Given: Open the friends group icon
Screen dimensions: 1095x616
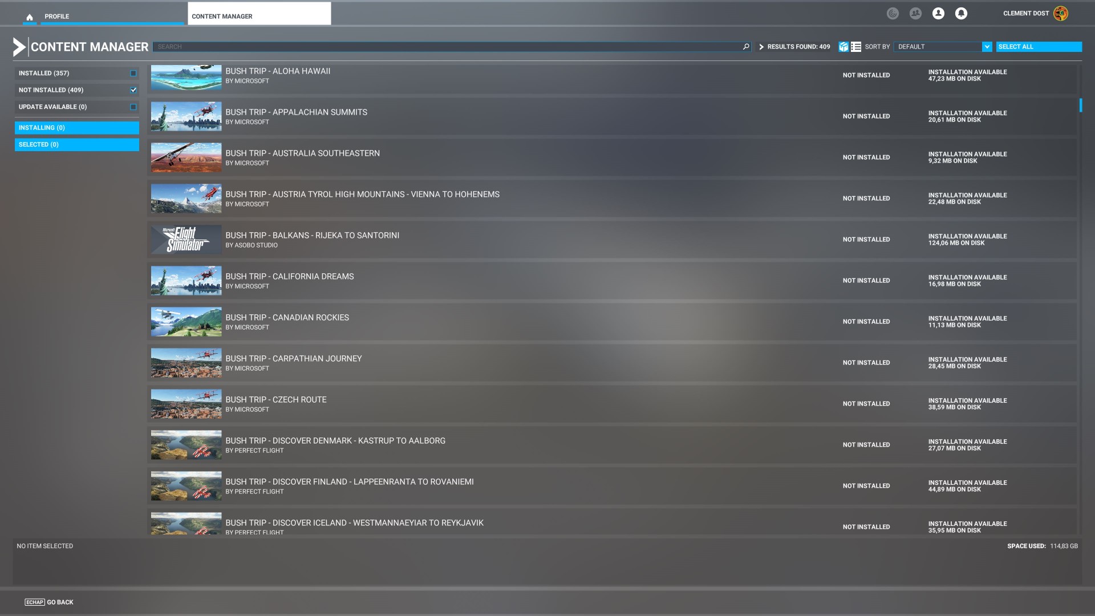Looking at the screenshot, I should (x=915, y=14).
